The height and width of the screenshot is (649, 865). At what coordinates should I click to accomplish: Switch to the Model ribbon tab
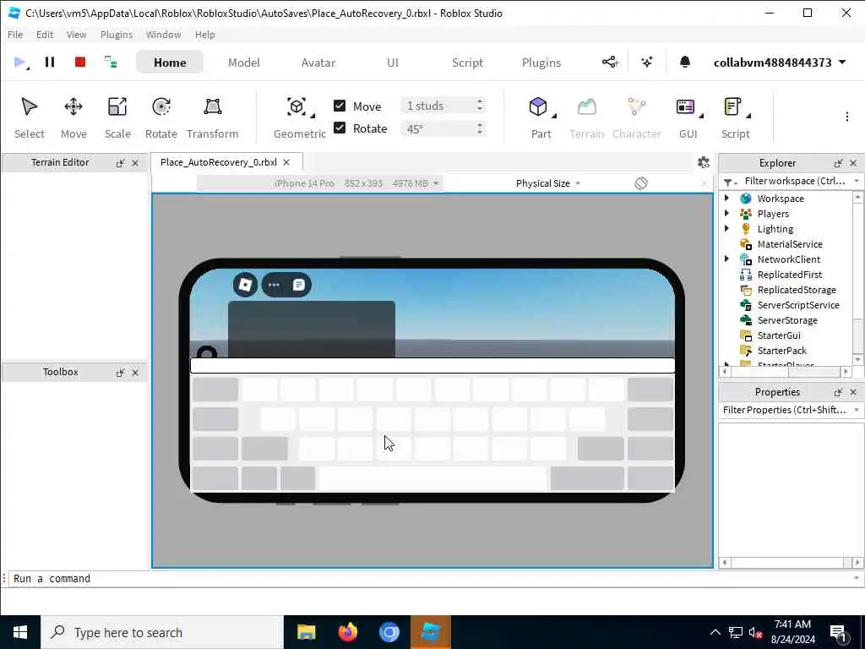(244, 63)
